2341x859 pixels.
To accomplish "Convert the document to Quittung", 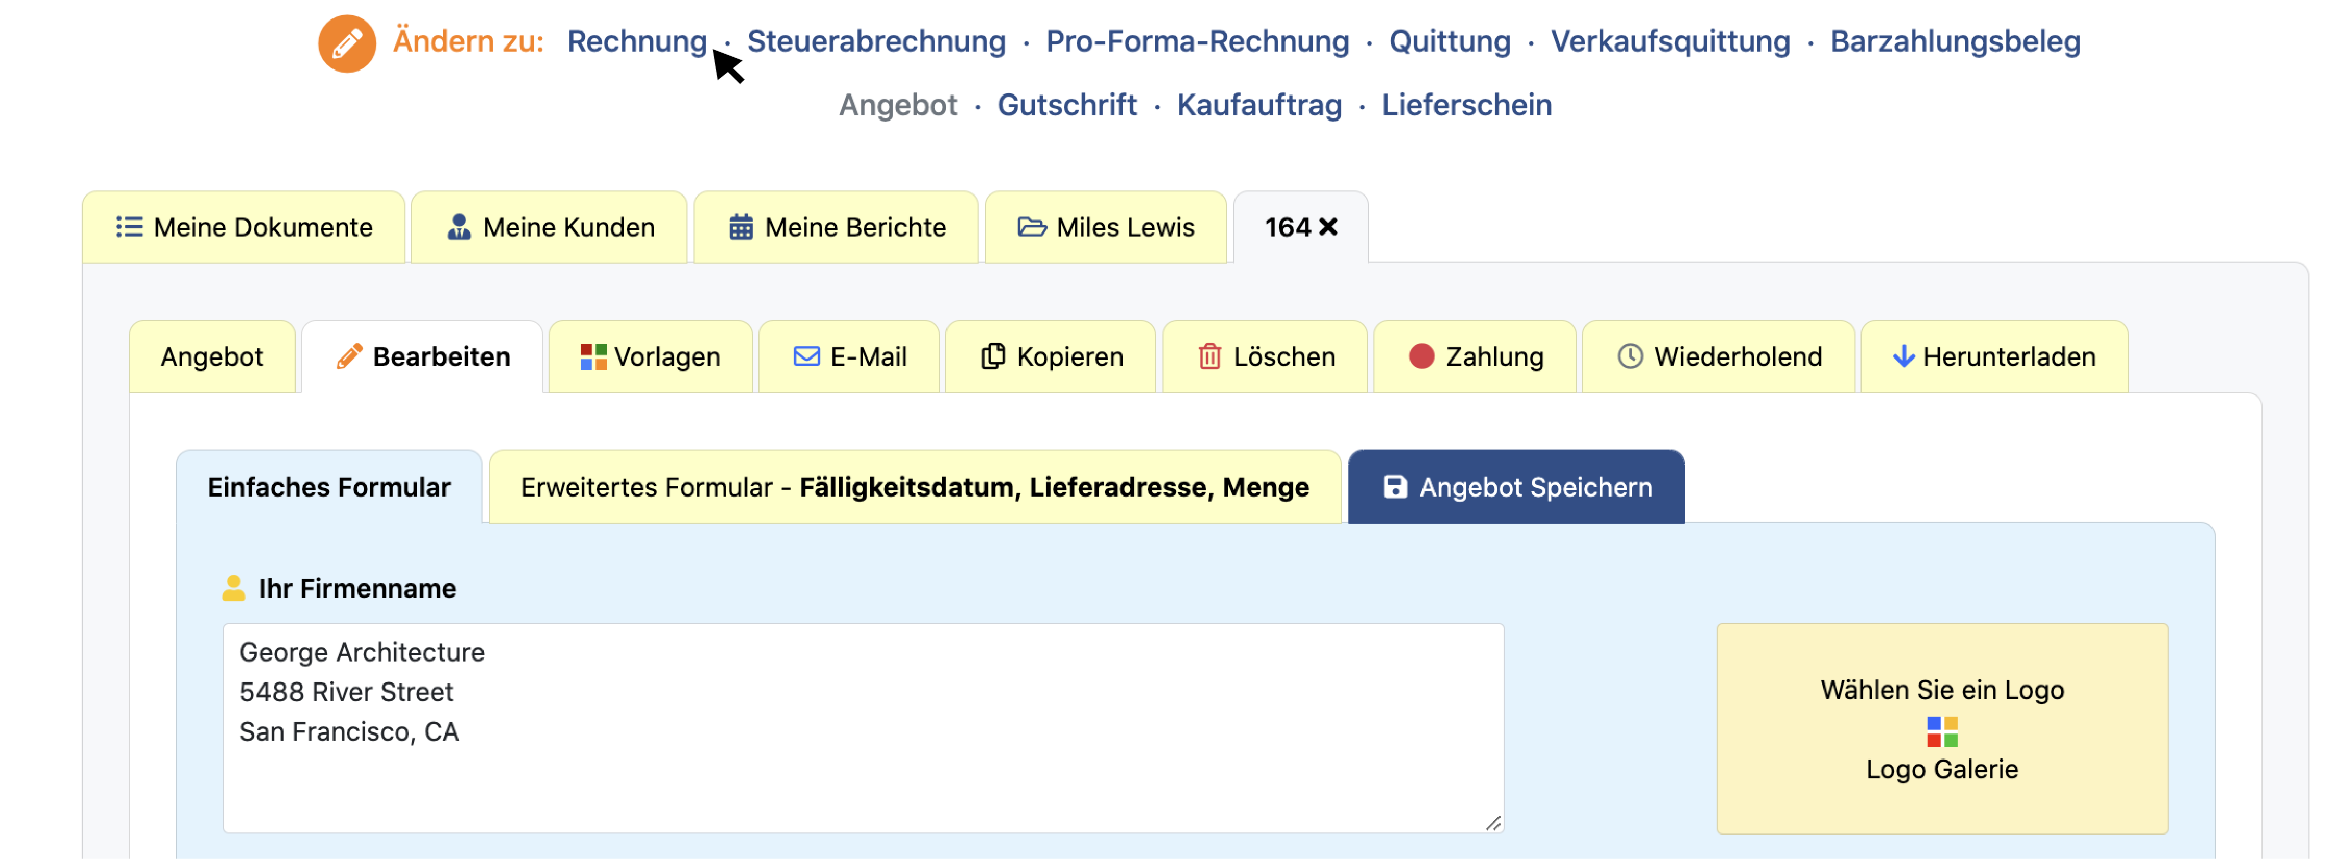I will [x=1450, y=42].
